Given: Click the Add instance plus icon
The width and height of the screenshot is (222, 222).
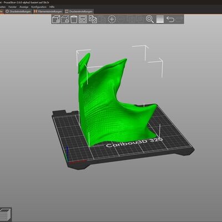Looking at the screenshot, I should [112, 19].
